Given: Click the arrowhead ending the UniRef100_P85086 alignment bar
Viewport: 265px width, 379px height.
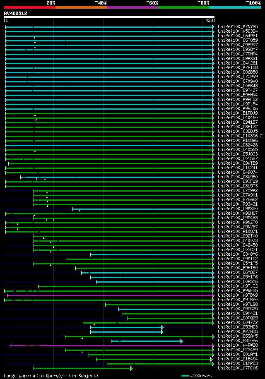Looking at the screenshot, I should point(182,341).
